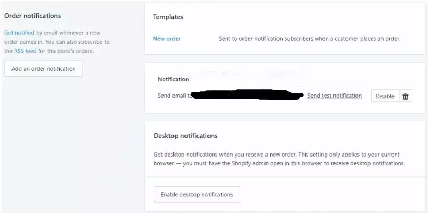Click 'for this store's orders' text
The height and width of the screenshot is (213, 428).
(x=66, y=51)
